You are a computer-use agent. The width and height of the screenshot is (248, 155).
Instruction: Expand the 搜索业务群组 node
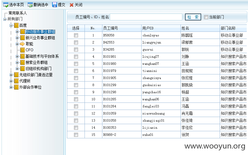coord(17,62)
